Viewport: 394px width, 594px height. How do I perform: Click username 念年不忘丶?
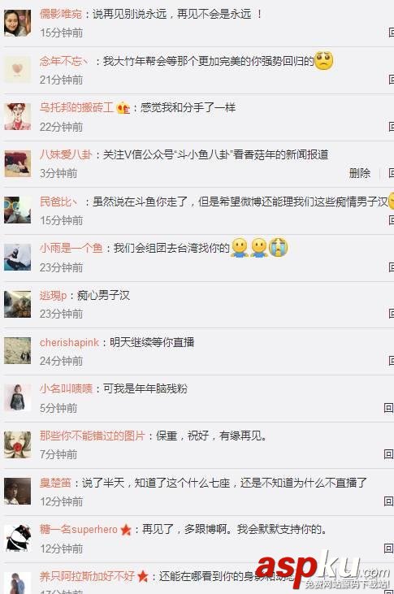64,61
